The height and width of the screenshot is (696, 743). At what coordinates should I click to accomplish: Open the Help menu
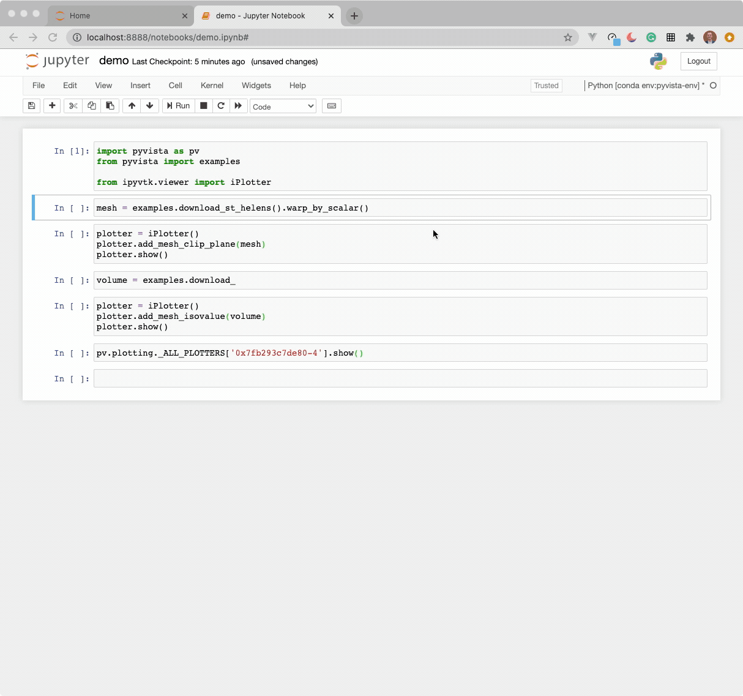point(297,86)
